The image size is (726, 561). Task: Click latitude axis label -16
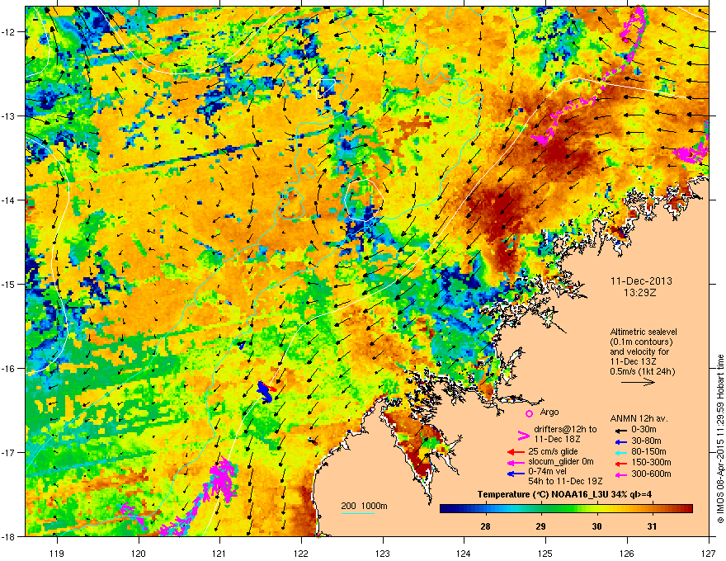pyautogui.click(x=8, y=369)
